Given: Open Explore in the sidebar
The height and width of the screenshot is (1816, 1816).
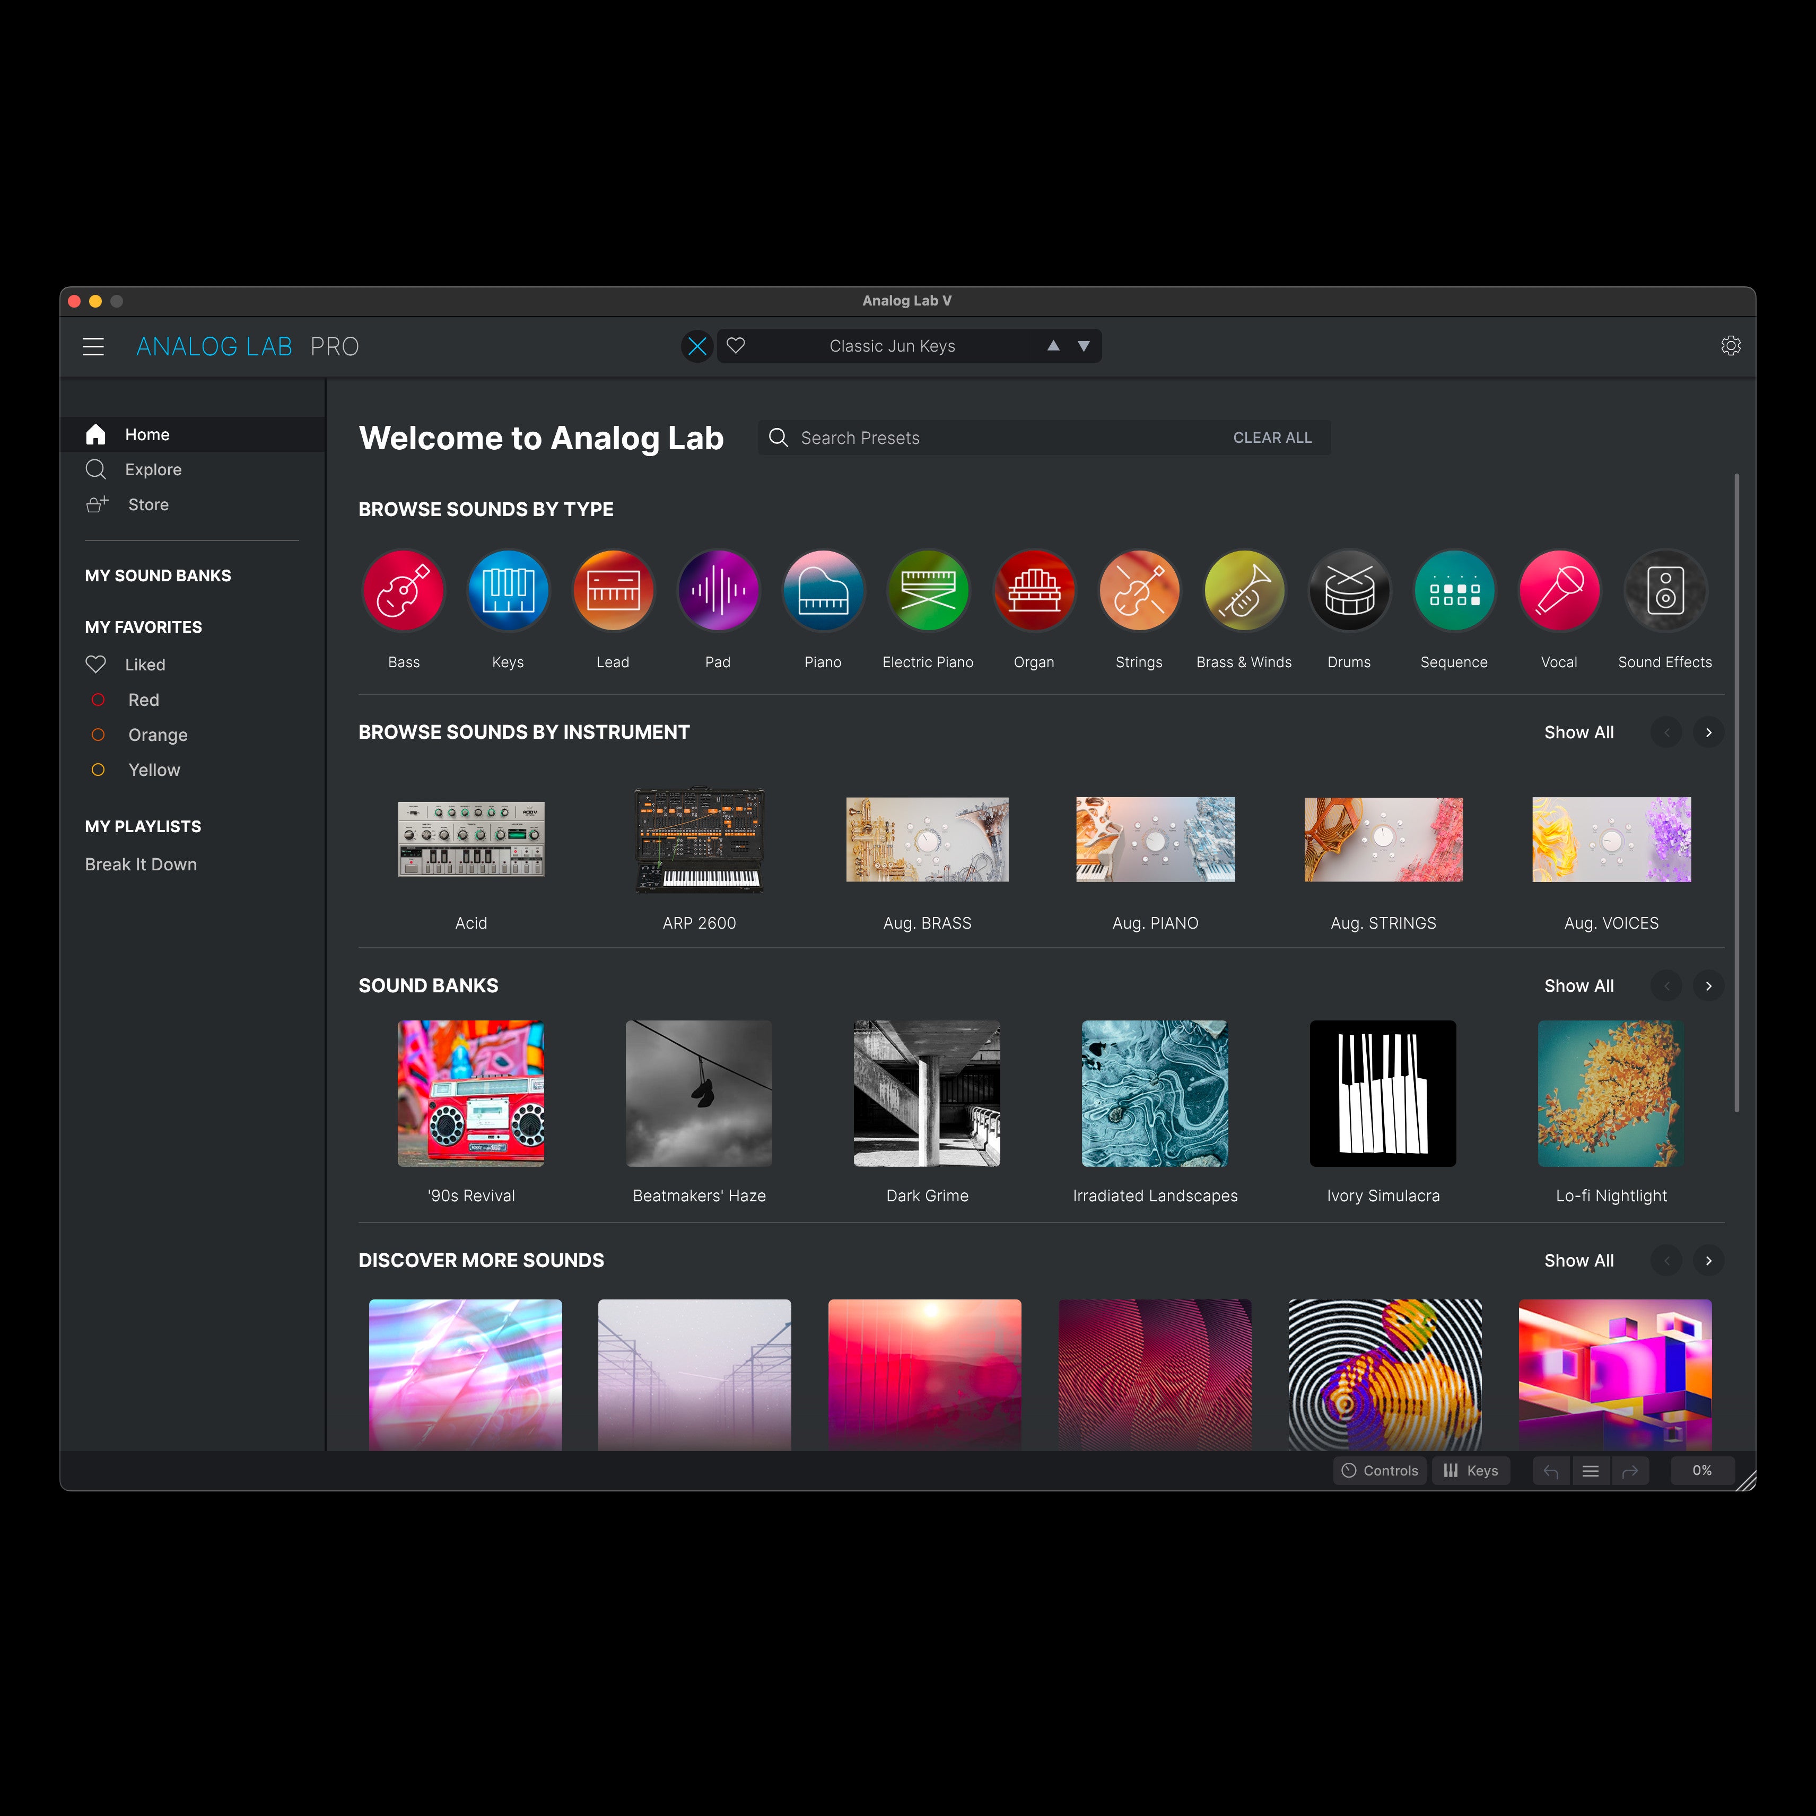Looking at the screenshot, I should pyautogui.click(x=193, y=469).
